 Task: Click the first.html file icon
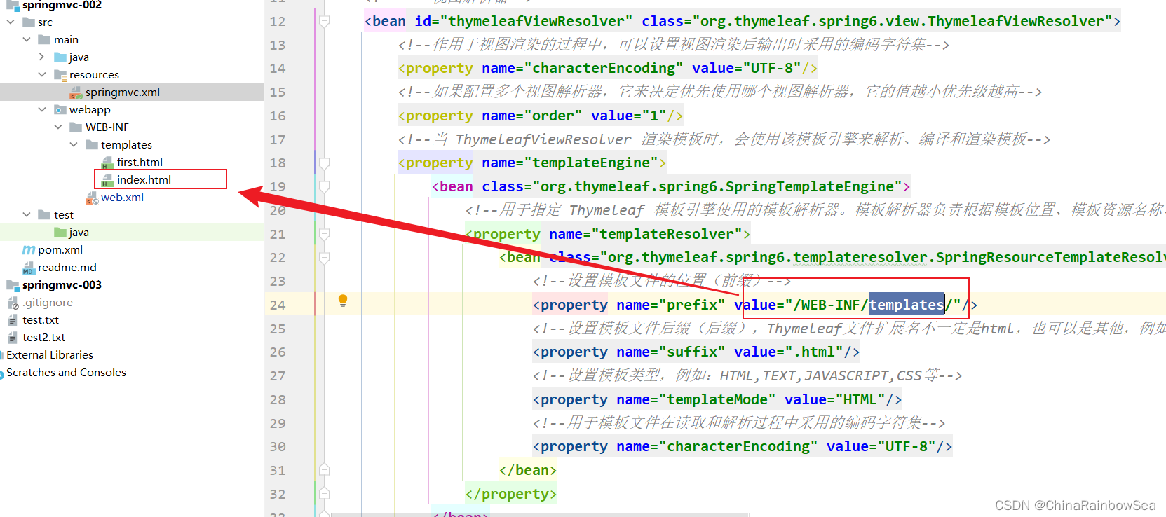click(107, 163)
